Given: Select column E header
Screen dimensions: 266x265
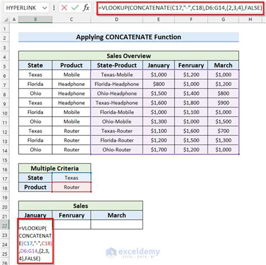Looking at the screenshot, I should click(x=158, y=19).
